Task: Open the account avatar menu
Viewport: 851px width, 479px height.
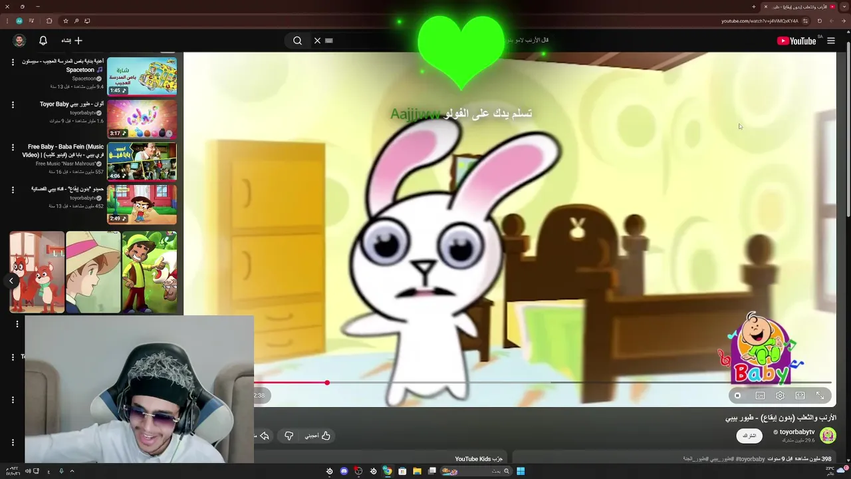Action: (x=19, y=41)
